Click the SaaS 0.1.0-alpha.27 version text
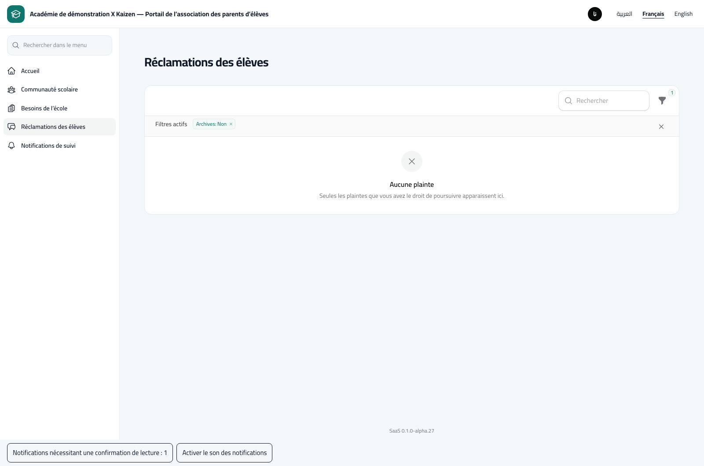 coord(412,431)
